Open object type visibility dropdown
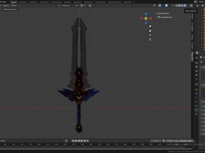Viewport: 205px width, 153px height. click(x=155, y=6)
